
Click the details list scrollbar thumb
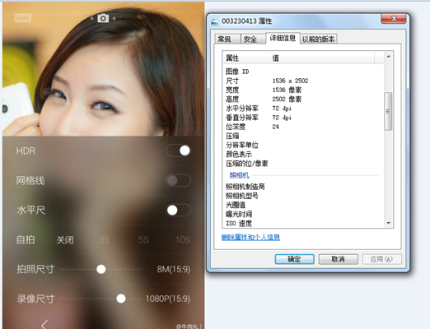click(x=388, y=111)
